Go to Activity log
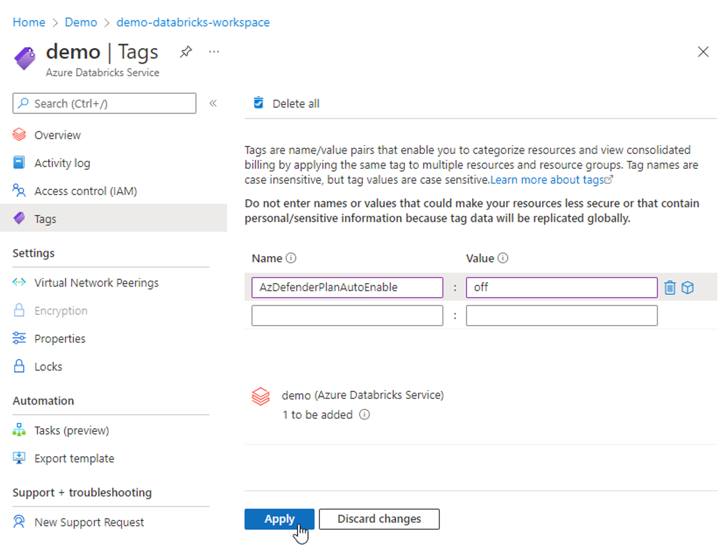Image resolution: width=723 pixels, height=554 pixels. coord(62,163)
